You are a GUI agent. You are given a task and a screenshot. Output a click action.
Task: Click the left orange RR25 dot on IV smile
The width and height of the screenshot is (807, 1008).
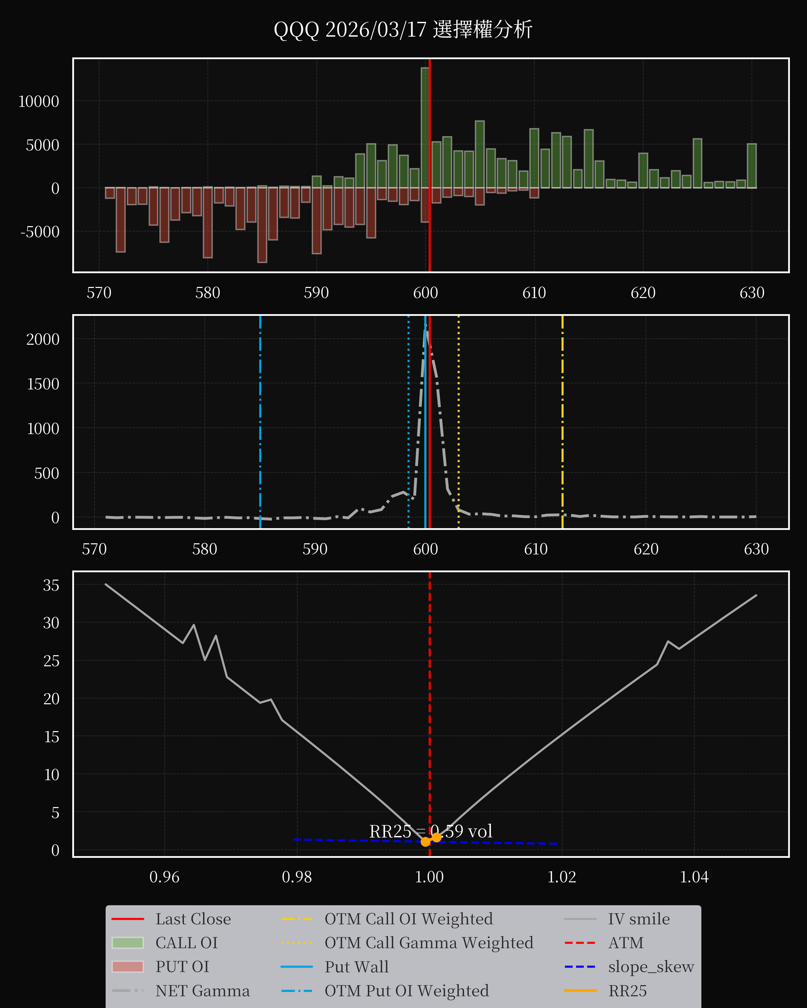click(x=425, y=842)
